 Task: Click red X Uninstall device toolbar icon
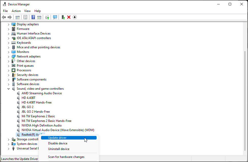tap(69, 17)
